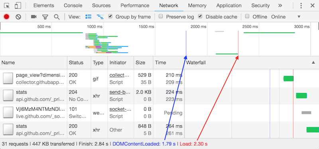Click the Waterfall column sort arrow
The height and width of the screenshot is (149, 319).
313,63
